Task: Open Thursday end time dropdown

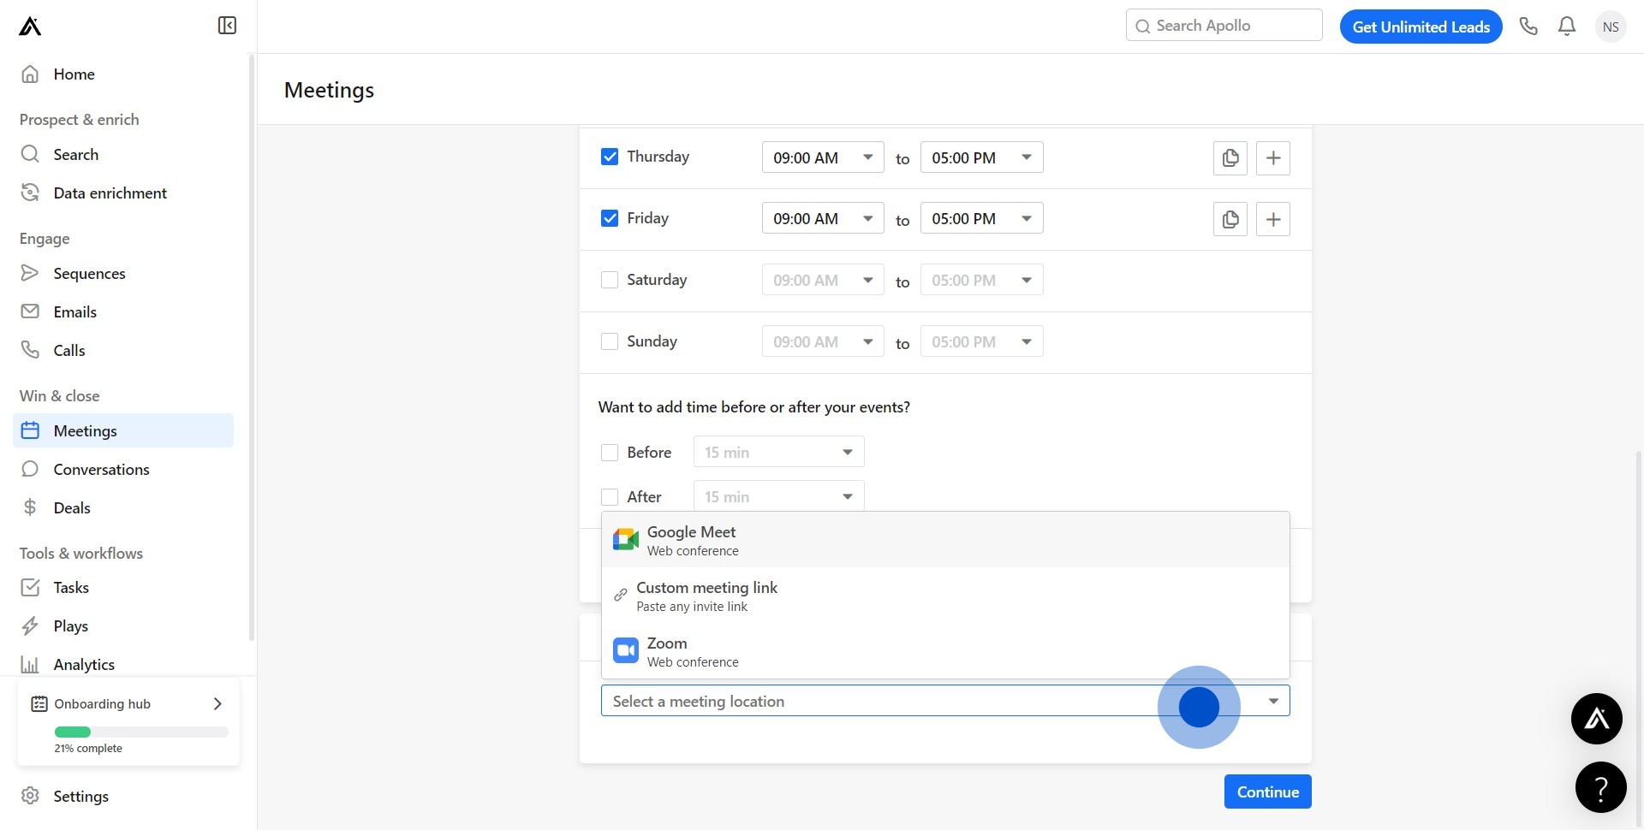Action: [x=981, y=157]
